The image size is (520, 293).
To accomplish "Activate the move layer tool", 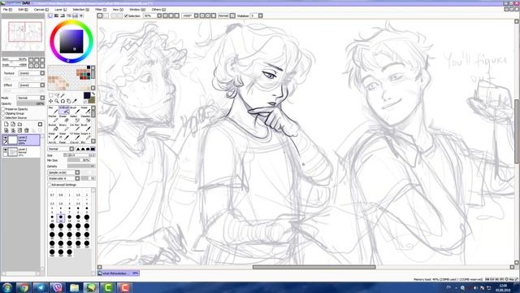I will tap(50, 101).
